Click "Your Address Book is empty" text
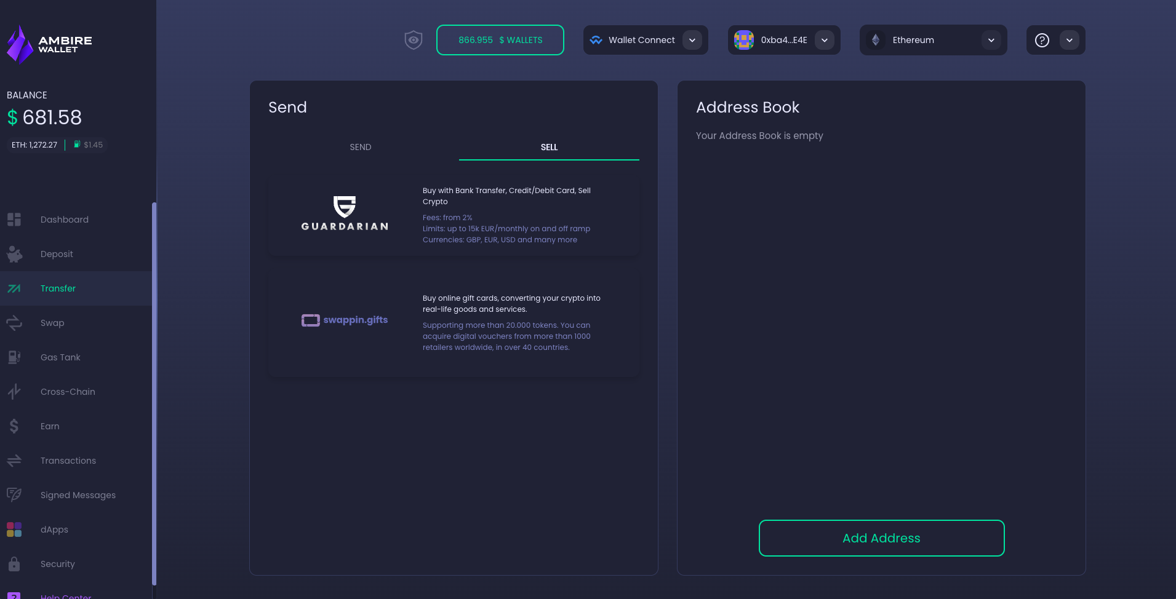Screen dimensions: 1176x599 tap(759, 135)
